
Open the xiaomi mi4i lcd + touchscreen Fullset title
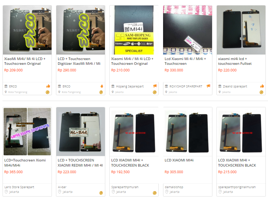click(x=235, y=61)
